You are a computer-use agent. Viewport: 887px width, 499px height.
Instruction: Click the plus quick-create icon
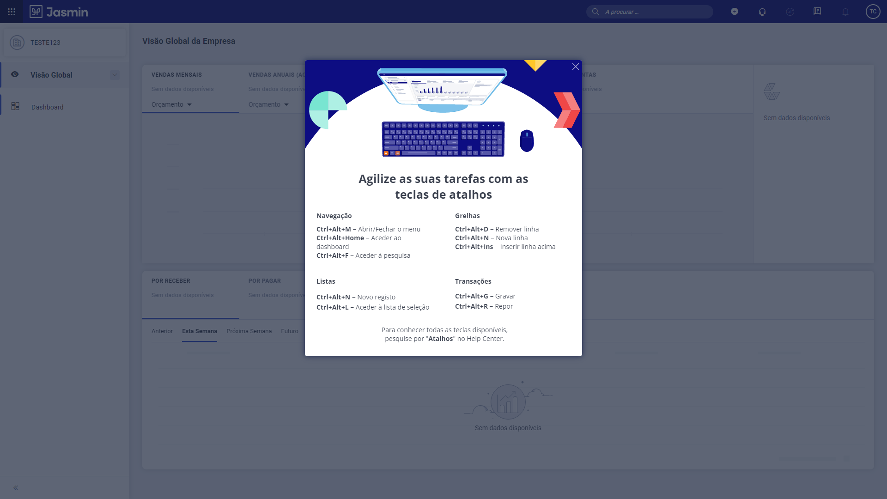click(735, 12)
